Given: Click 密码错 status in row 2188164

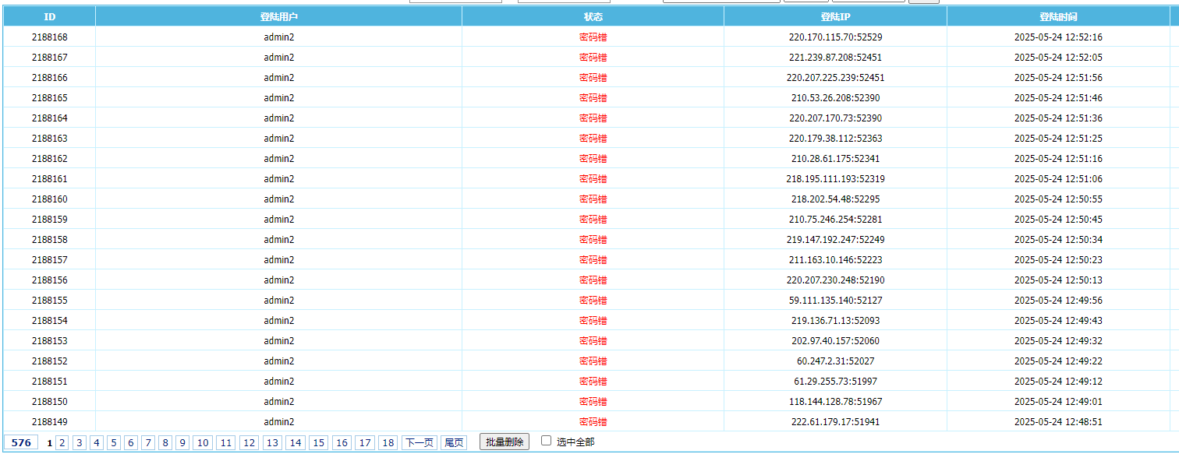Looking at the screenshot, I should [593, 118].
